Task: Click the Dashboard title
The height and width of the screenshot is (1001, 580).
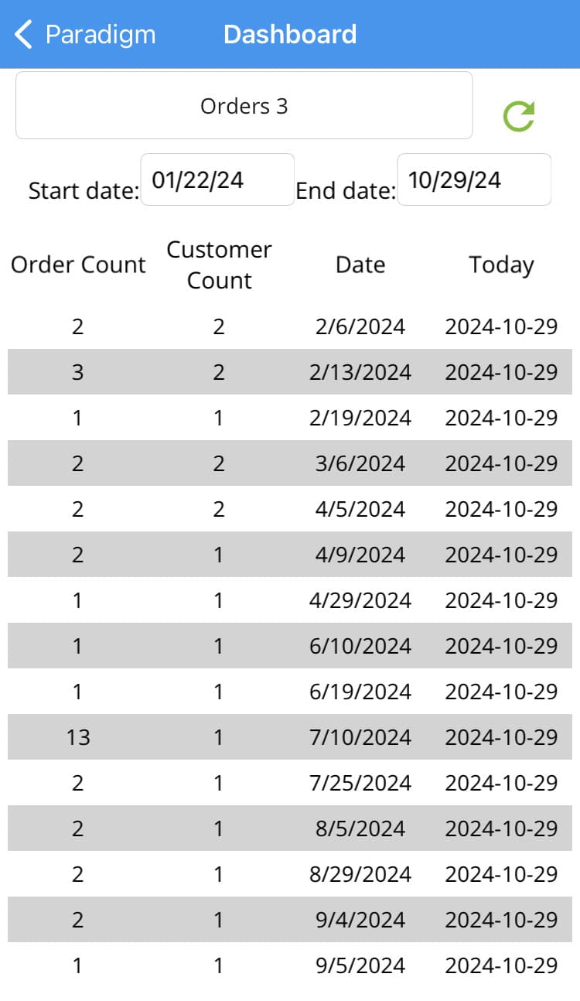Action: (290, 35)
